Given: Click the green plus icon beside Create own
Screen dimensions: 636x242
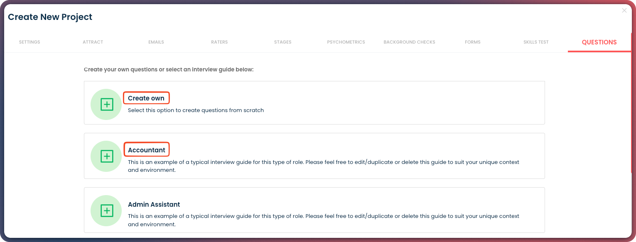Looking at the screenshot, I should tap(107, 105).
